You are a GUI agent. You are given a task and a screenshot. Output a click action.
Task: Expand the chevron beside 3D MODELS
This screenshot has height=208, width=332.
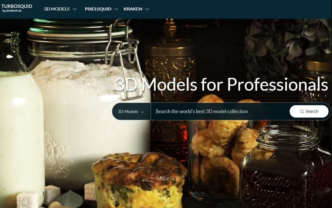[75, 9]
